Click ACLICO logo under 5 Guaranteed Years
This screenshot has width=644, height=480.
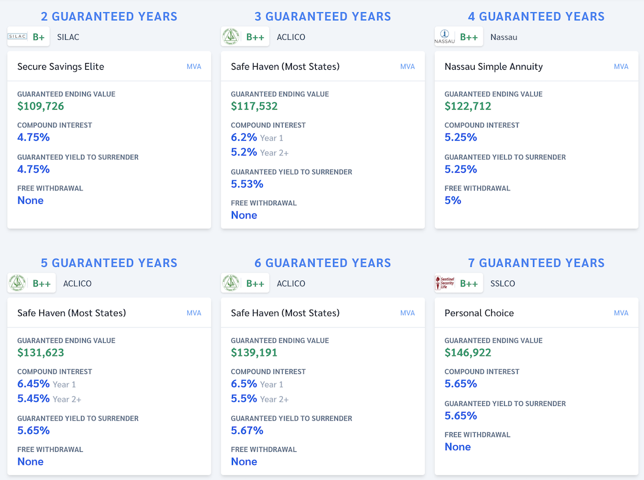point(17,283)
